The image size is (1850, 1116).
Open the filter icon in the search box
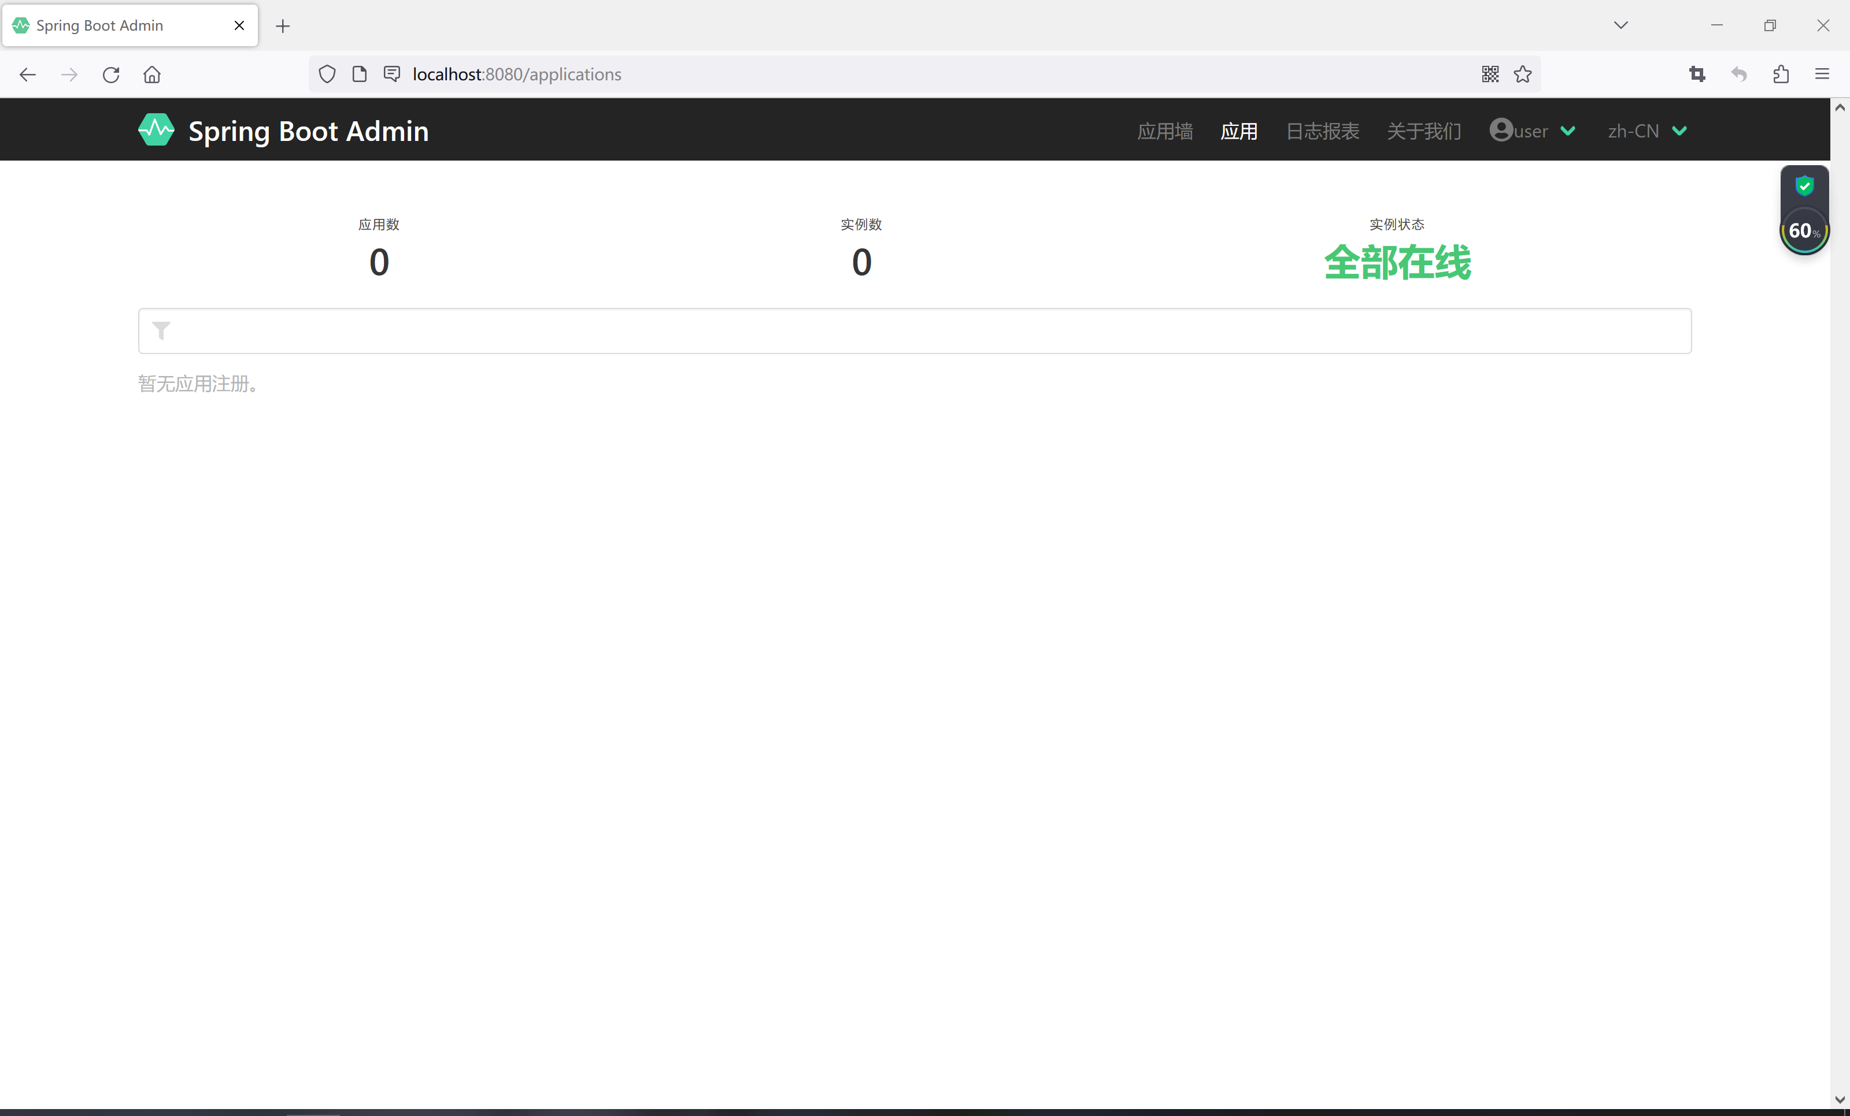[x=160, y=331]
